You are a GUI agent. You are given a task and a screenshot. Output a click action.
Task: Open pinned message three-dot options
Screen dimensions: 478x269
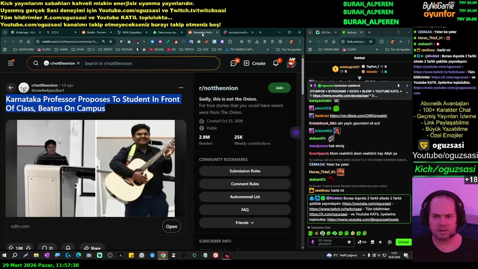[407, 86]
